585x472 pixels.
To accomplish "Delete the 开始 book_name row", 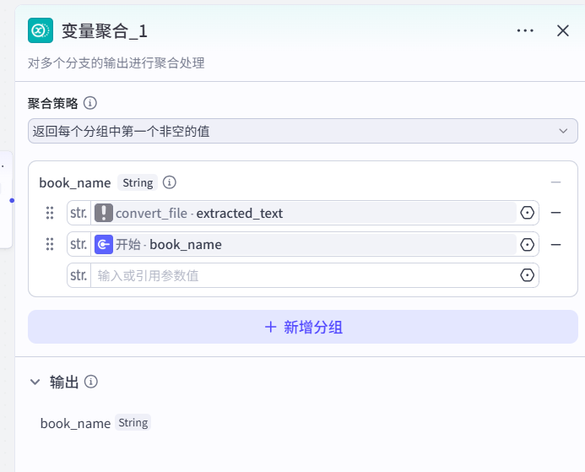I will point(555,245).
